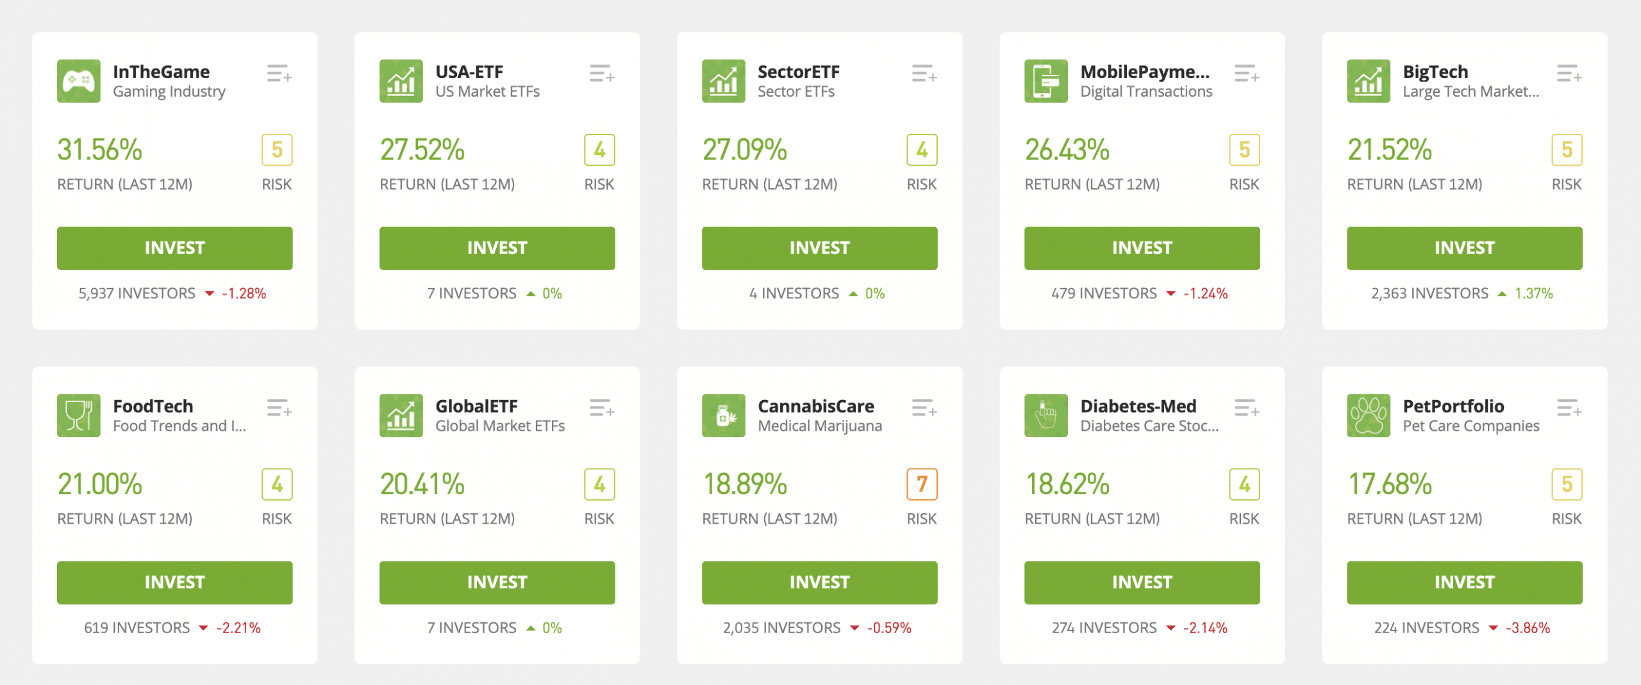1641x685 pixels.
Task: Add BigTech to watchlist
Action: [1569, 74]
